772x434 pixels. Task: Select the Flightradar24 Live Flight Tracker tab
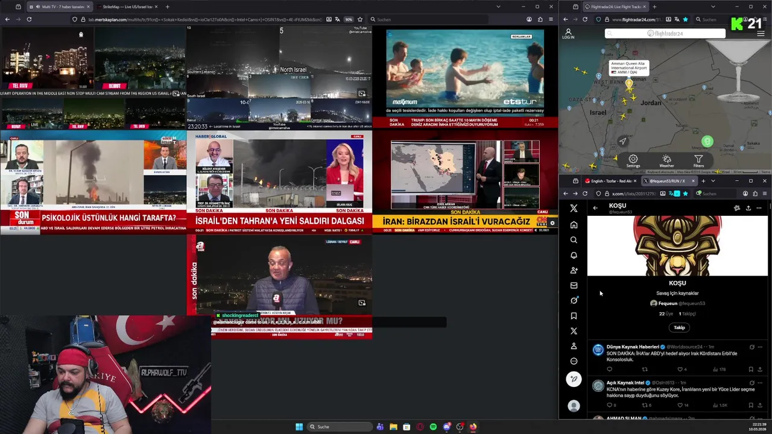click(616, 7)
